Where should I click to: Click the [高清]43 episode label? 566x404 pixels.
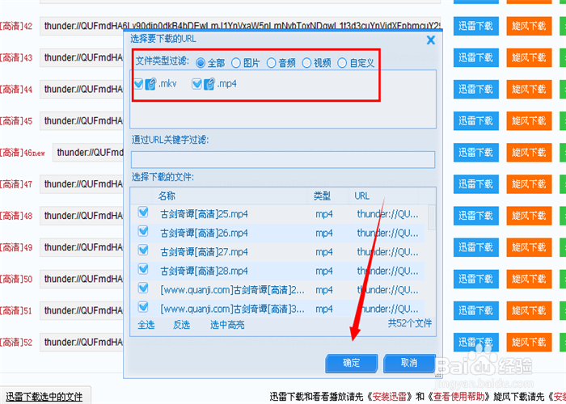click(16, 57)
